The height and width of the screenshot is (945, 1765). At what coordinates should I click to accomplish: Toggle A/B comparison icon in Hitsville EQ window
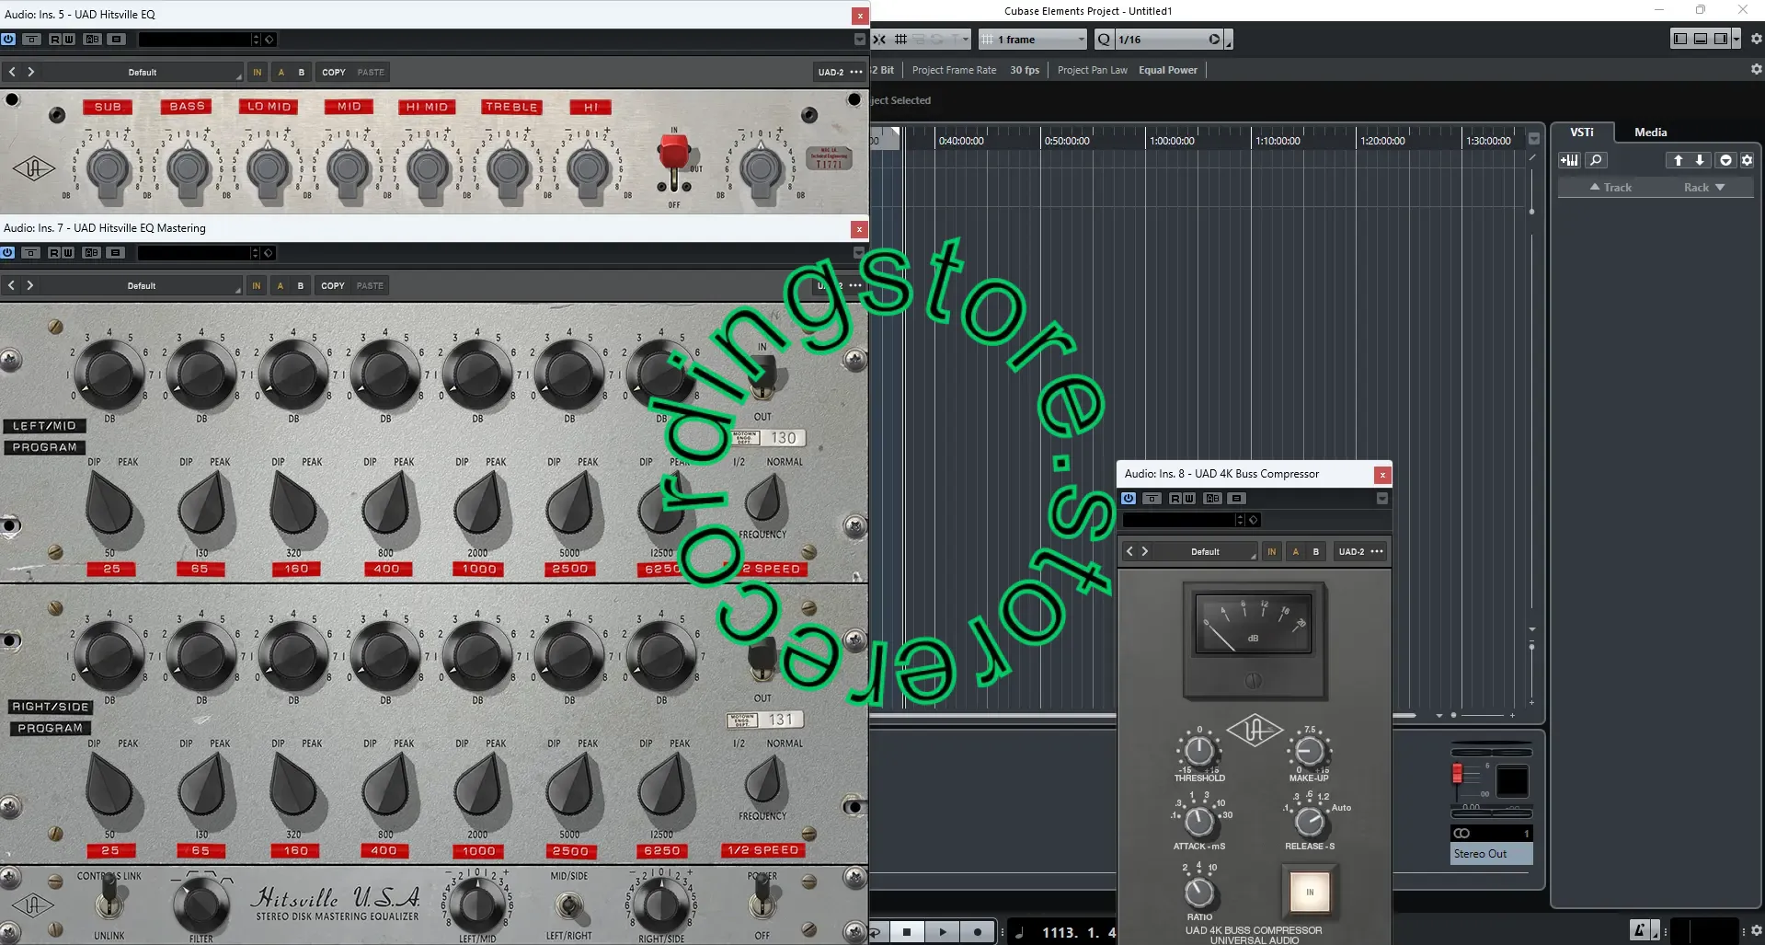[x=92, y=39]
